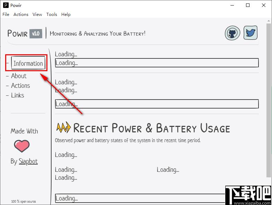
Task: Go to Actions in the sidebar
Action: (20, 86)
